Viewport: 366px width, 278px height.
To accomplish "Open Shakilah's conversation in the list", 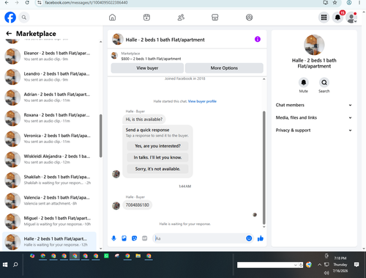I will (49, 180).
